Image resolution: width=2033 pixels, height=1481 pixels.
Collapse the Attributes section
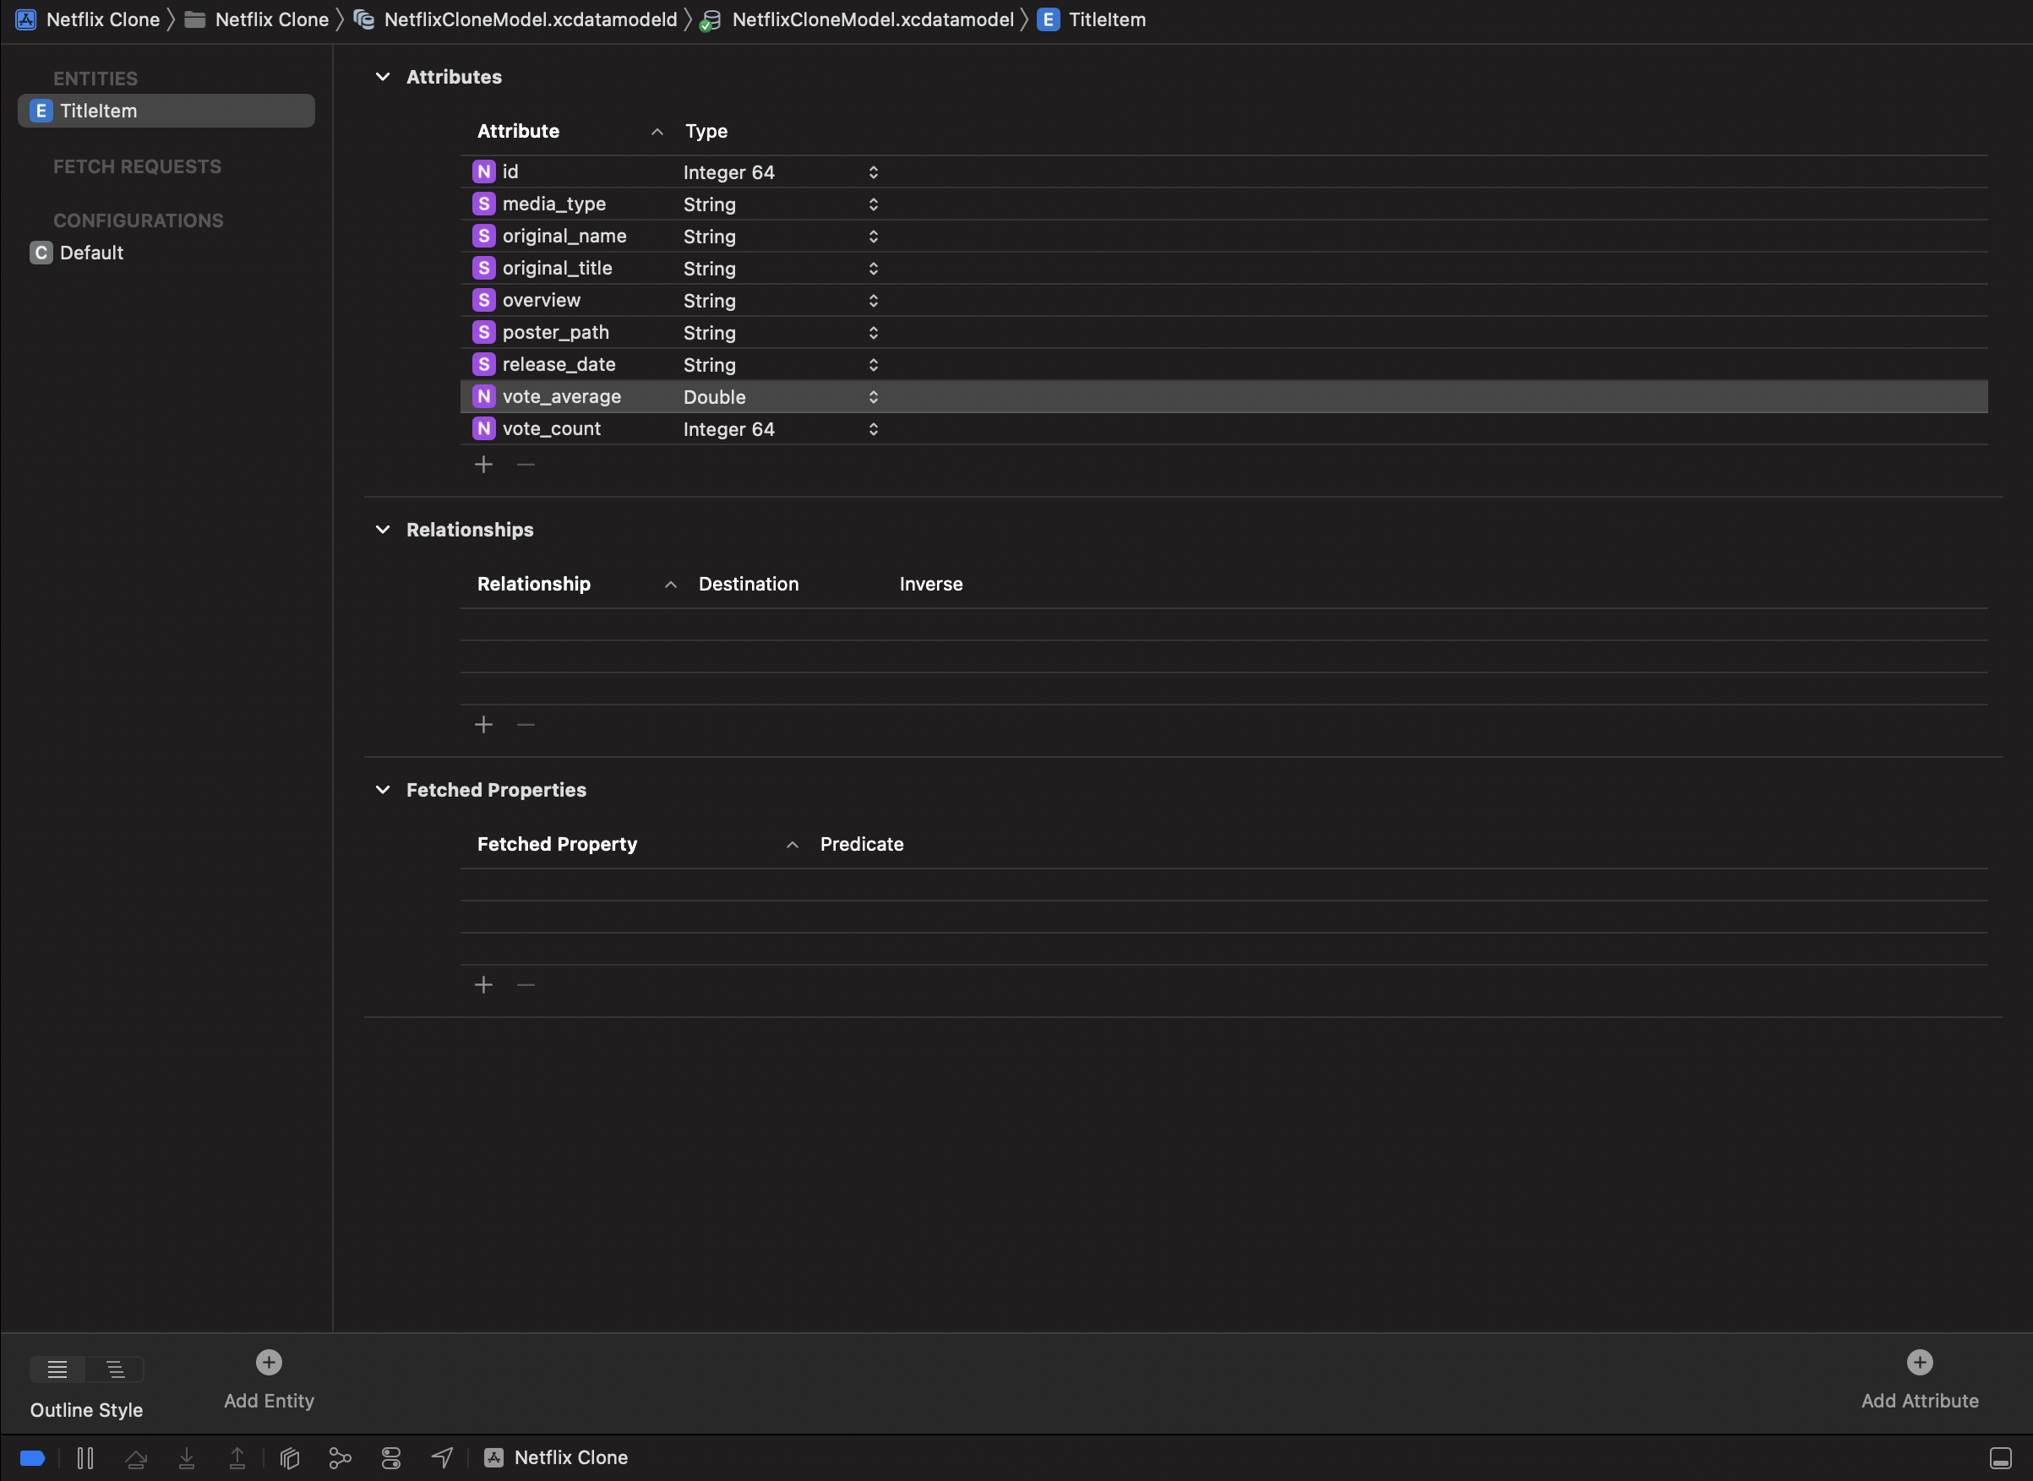tap(384, 76)
